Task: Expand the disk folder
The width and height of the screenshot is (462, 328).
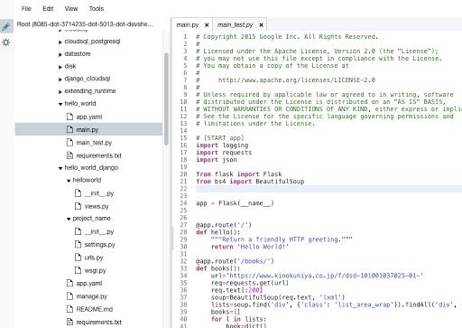Action: pos(60,67)
